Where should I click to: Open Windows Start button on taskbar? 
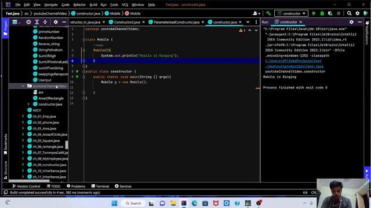114,203
